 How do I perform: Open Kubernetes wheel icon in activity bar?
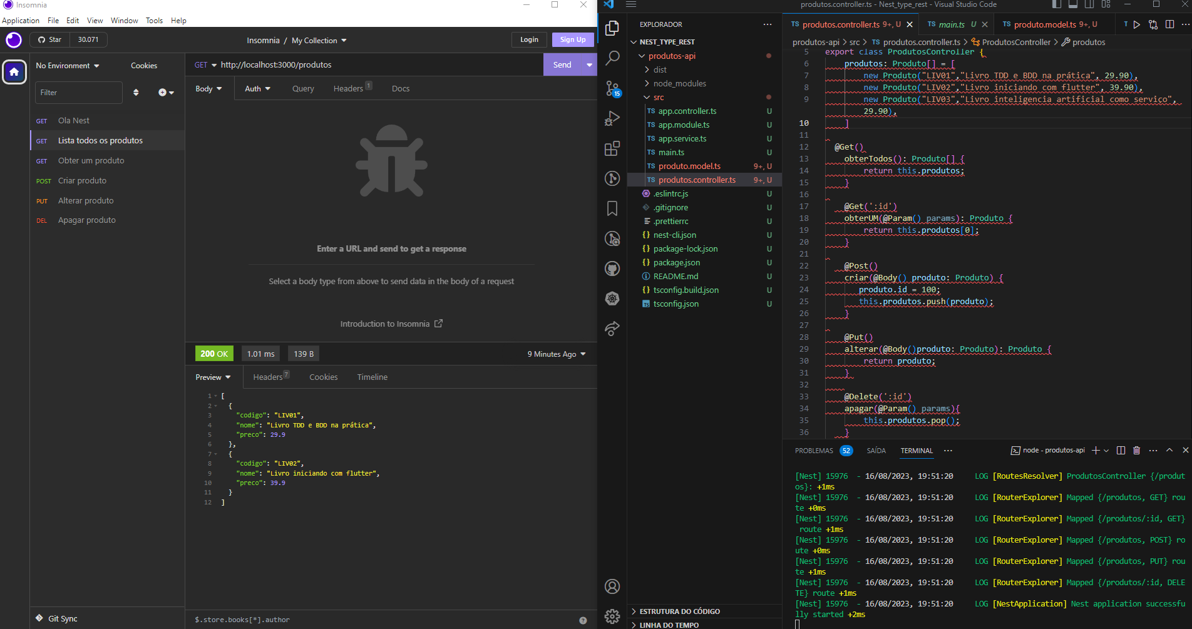612,299
